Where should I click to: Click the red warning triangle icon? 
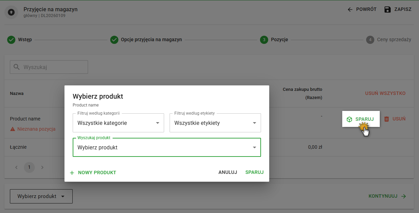click(x=13, y=129)
